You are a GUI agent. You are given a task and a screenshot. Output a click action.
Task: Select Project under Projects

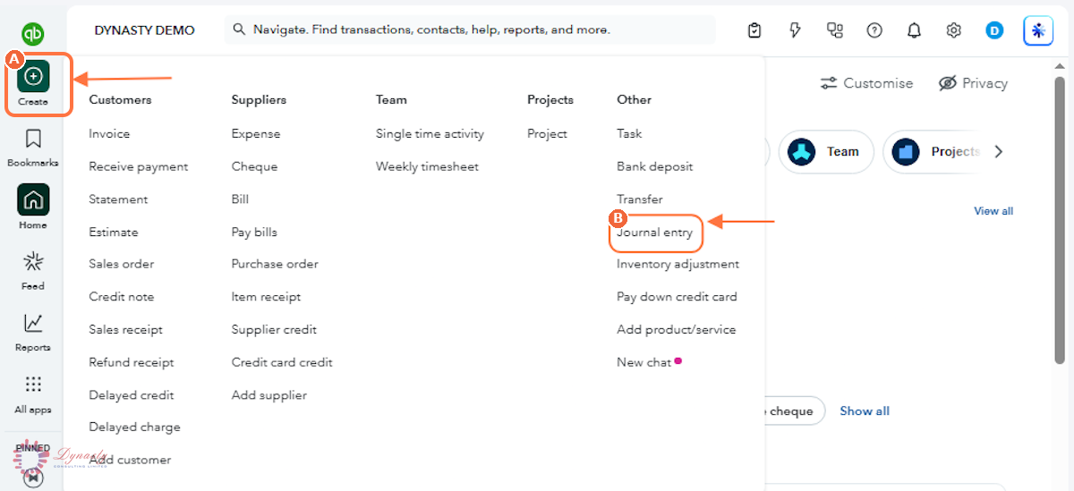[547, 134]
